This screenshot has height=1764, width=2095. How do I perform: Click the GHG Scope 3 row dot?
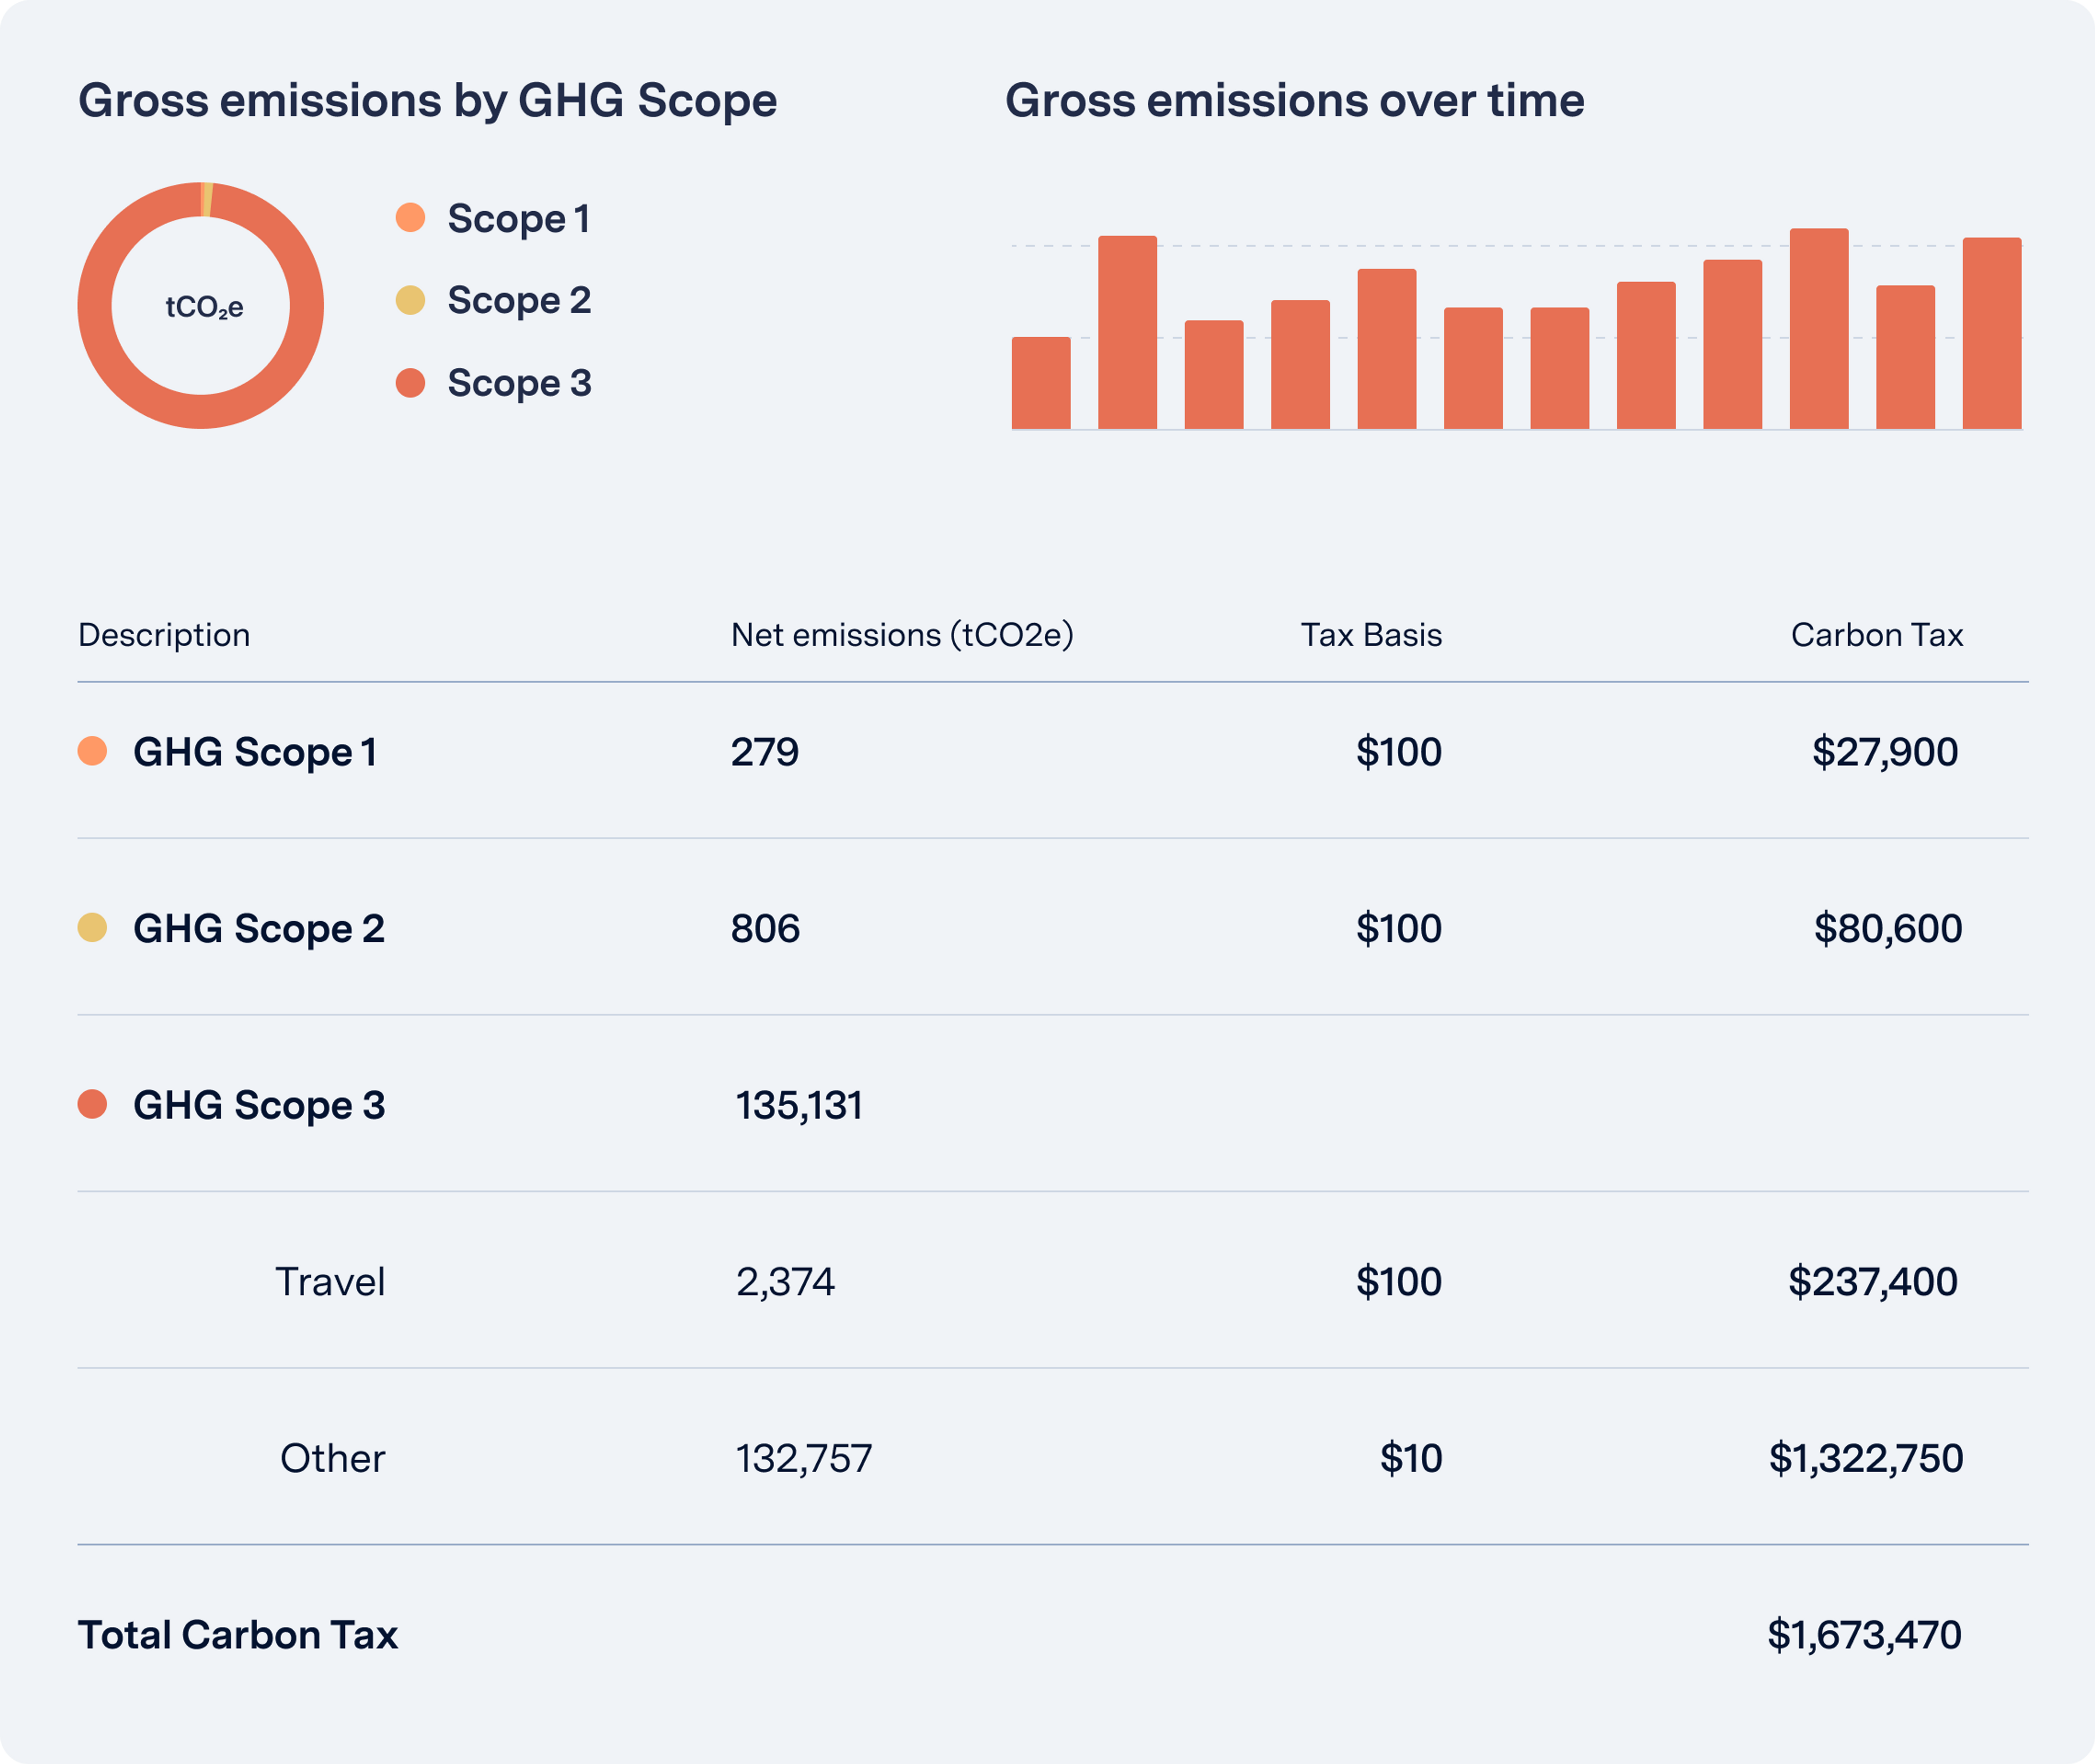click(92, 1104)
